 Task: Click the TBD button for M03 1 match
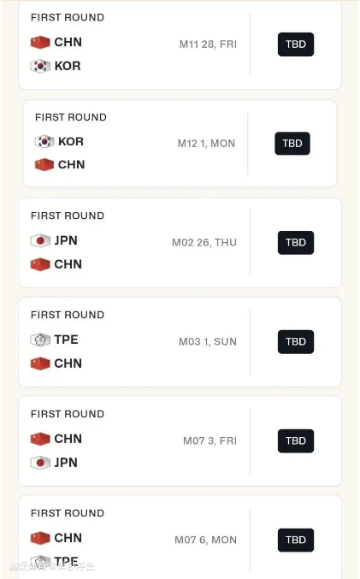coord(295,341)
